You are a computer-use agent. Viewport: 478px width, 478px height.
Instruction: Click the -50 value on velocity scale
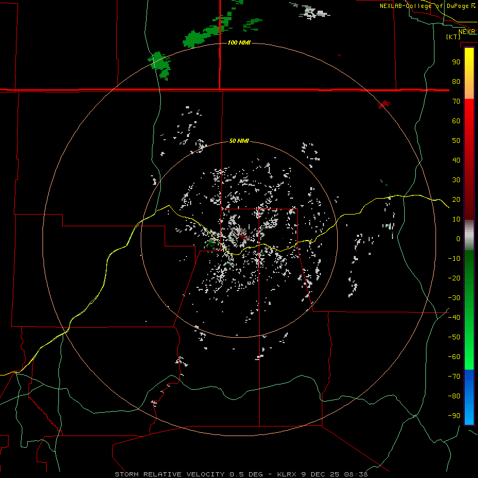pos(454,337)
